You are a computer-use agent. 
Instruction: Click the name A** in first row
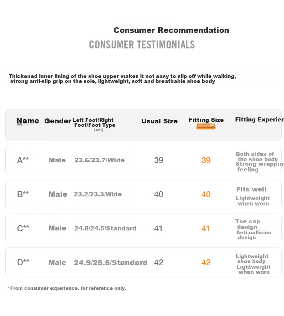tap(23, 160)
